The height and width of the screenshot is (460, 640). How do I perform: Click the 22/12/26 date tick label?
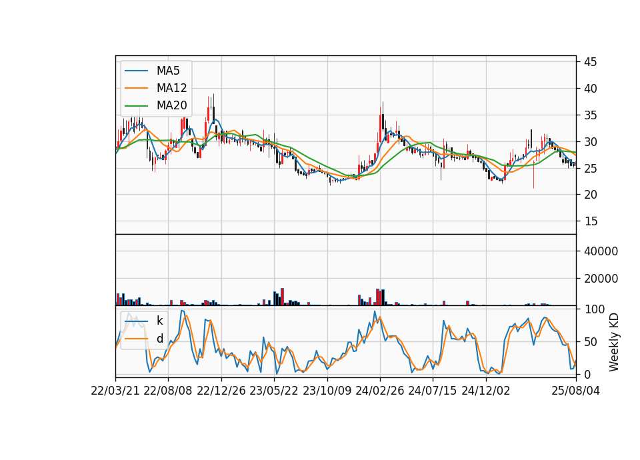coord(221,391)
